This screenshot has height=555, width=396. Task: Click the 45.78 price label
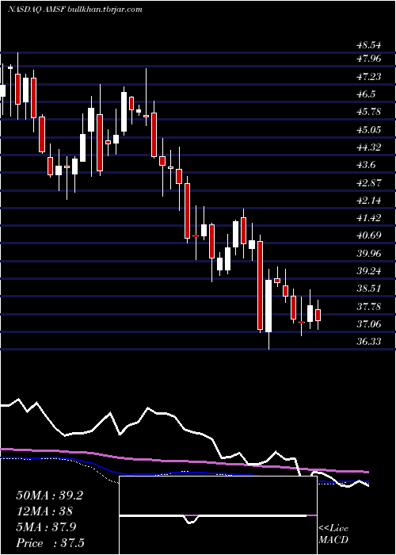(369, 112)
